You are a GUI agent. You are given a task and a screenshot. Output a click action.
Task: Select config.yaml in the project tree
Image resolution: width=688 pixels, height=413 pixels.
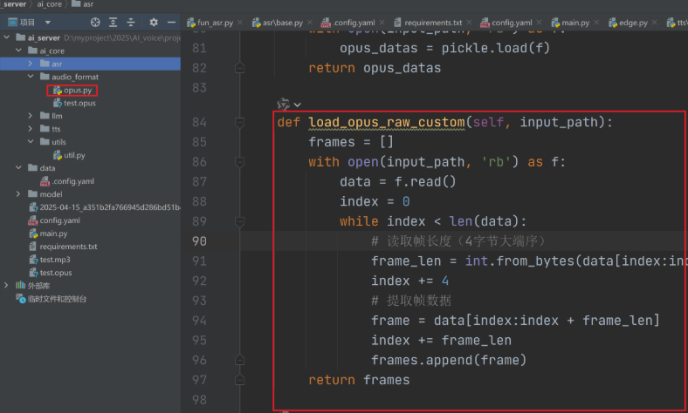click(54, 220)
